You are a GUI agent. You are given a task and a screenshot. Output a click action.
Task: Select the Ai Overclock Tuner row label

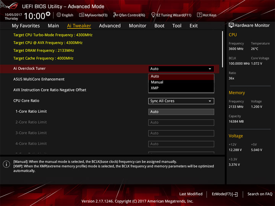pos(29,69)
